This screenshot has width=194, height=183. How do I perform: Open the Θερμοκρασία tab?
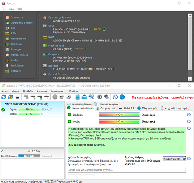point(107,108)
